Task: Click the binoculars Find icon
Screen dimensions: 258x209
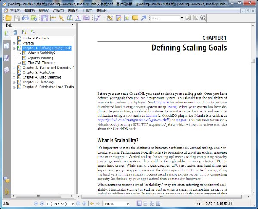Action: (70, 18)
